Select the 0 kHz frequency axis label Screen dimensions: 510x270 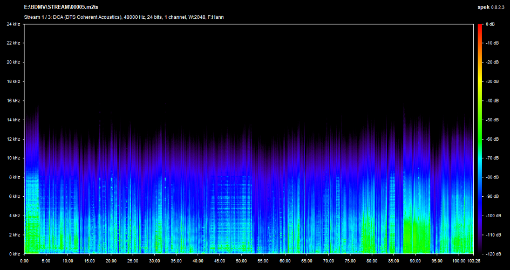click(15, 253)
